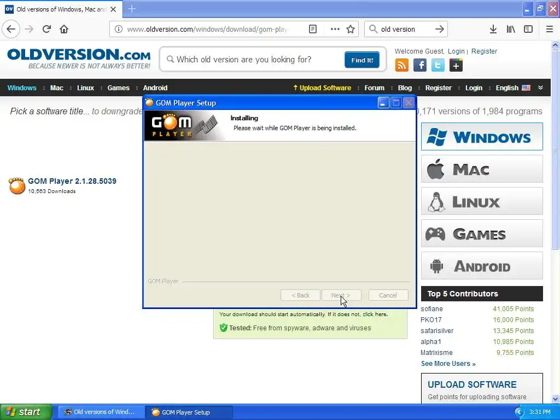
Task: Click the UPLOAD SOFTWARE box heading
Action: tap(472, 384)
